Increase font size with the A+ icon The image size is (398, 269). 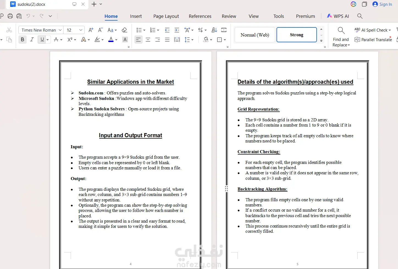tap(91, 30)
